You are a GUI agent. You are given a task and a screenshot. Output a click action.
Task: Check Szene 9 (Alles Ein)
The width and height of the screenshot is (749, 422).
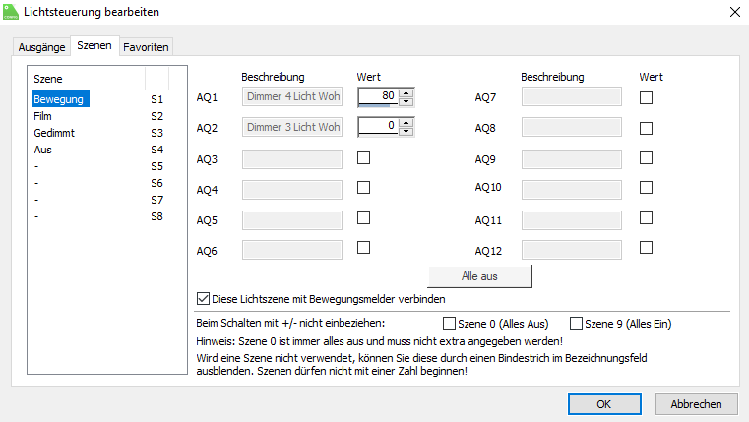click(x=577, y=323)
